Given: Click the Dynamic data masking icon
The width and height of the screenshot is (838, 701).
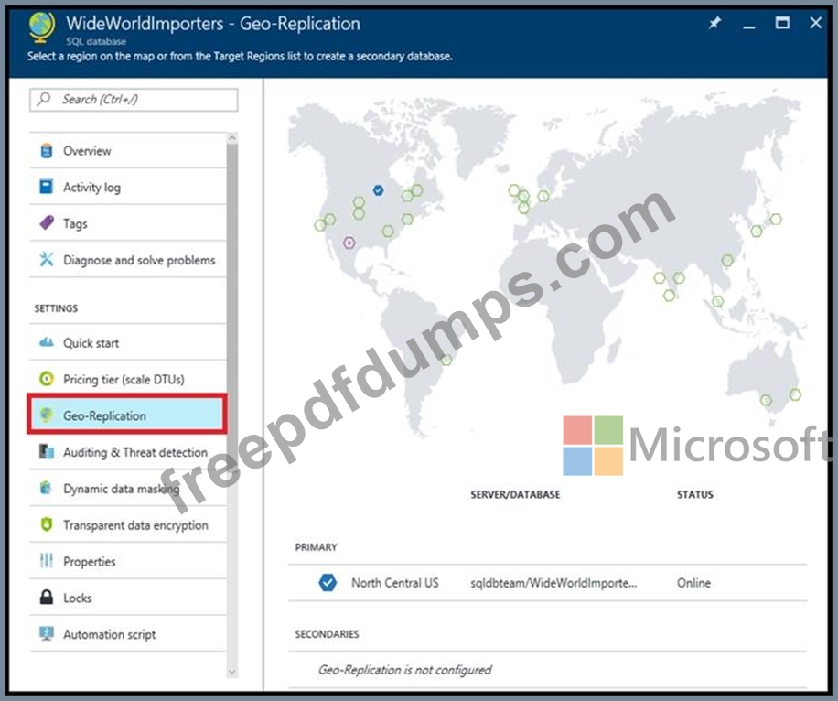Looking at the screenshot, I should point(47,488).
